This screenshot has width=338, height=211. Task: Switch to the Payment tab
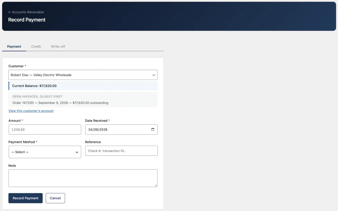[14, 47]
